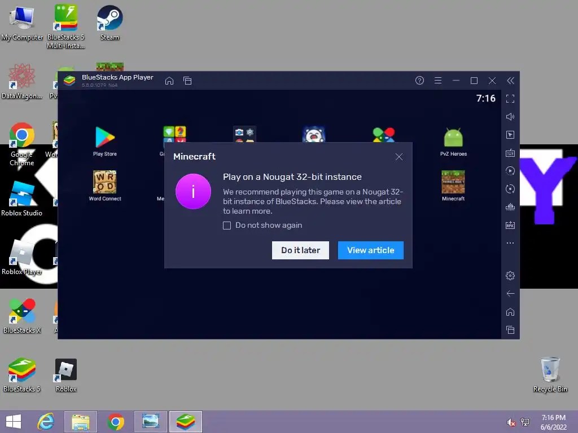Expand the sidebar more options ellipsis
578x433 pixels.
510,243
